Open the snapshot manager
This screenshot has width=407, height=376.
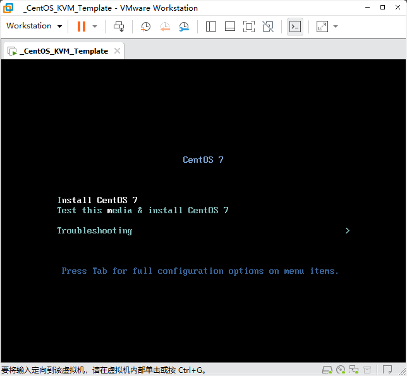tap(184, 26)
